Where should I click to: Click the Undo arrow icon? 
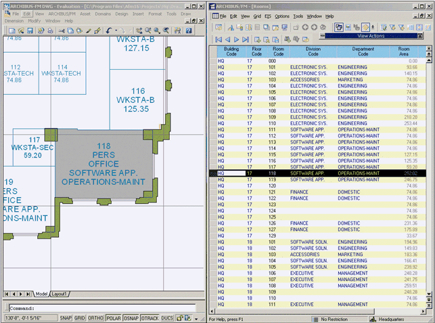point(109,30)
